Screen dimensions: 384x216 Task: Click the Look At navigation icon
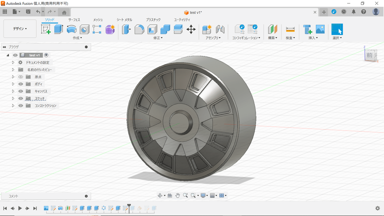(x=170, y=196)
